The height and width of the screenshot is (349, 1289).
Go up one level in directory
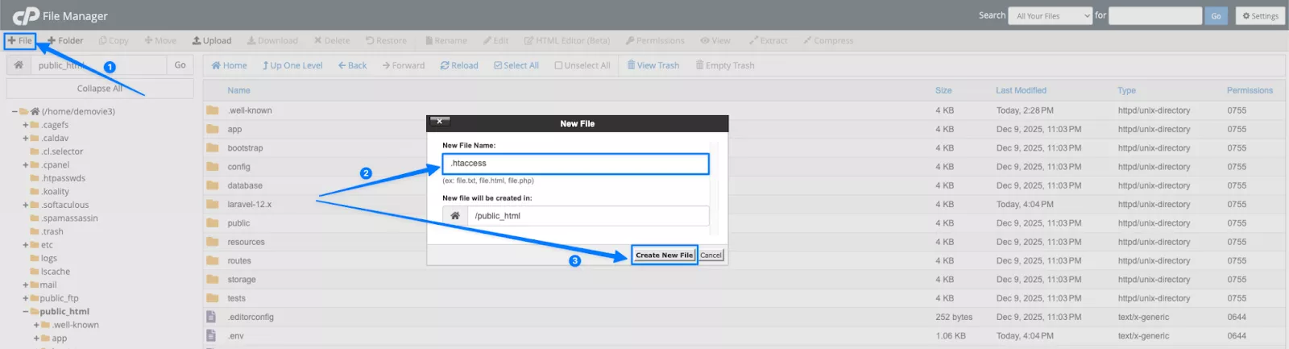[x=292, y=65]
